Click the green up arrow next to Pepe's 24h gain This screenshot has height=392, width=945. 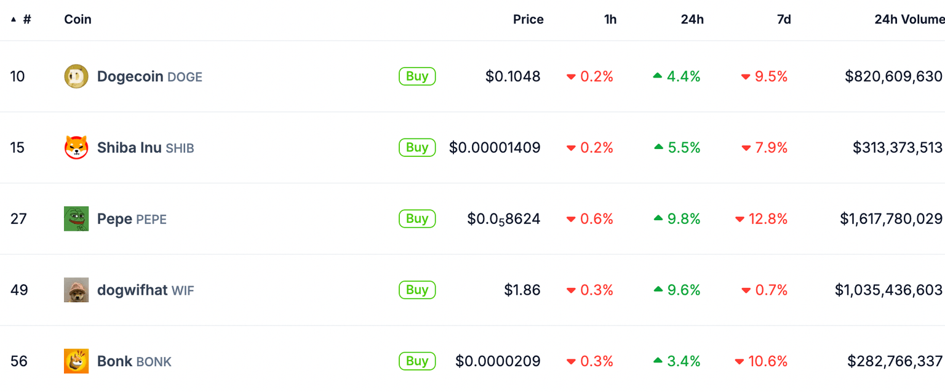pos(658,218)
